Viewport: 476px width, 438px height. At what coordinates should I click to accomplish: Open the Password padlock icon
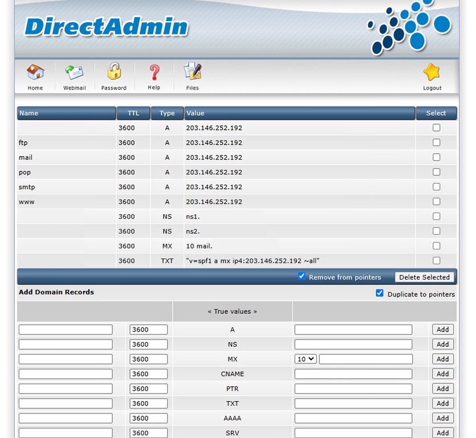(114, 71)
